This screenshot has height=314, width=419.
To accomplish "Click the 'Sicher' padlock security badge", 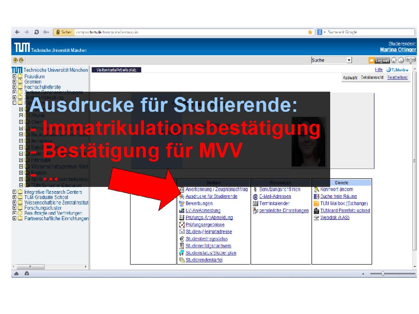I will click(63, 32).
